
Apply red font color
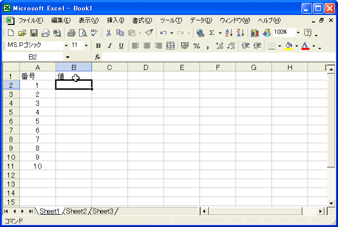pos(305,45)
